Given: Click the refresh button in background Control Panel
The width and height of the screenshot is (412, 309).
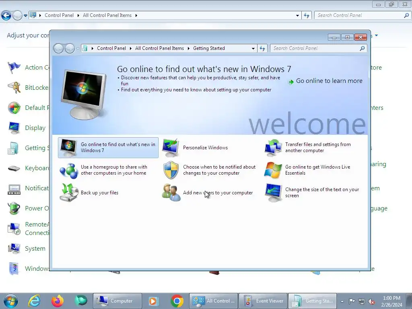Looking at the screenshot, I should point(306,15).
